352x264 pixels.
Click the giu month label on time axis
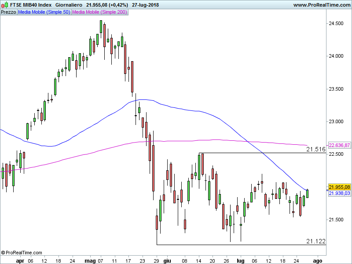click(167, 260)
